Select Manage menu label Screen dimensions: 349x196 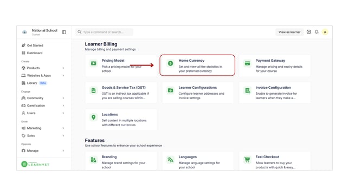[33, 151]
